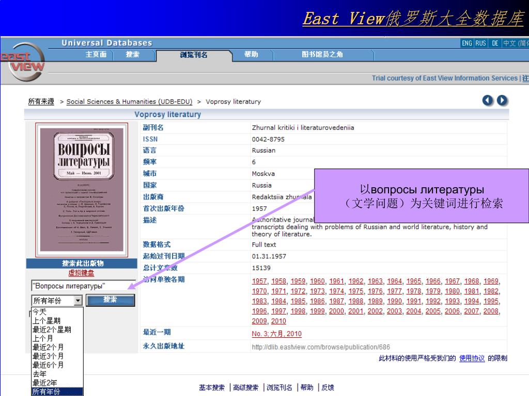Open the 帮助 navigation tab
This screenshot has height=396, width=529.
point(251,55)
